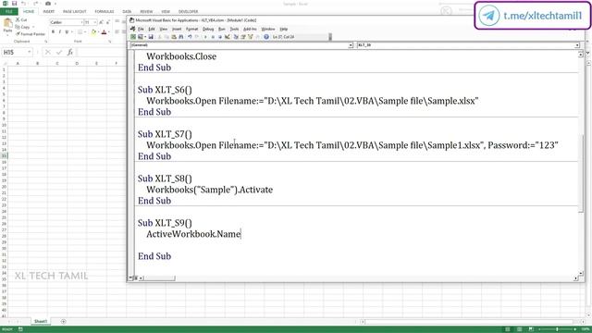Click the Workbooks.Close code line
The image size is (592, 333).
(x=181, y=56)
